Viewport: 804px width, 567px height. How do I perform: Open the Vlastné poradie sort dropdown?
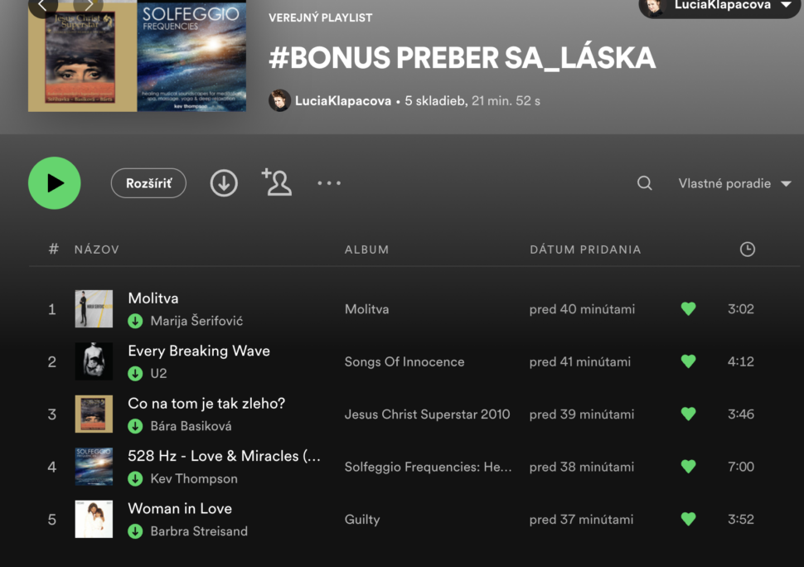pos(734,183)
